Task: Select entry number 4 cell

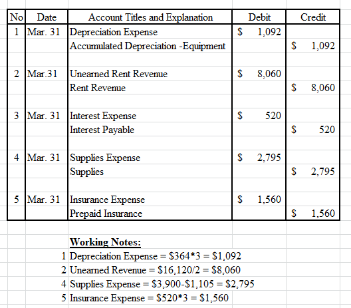Action: tap(17, 158)
